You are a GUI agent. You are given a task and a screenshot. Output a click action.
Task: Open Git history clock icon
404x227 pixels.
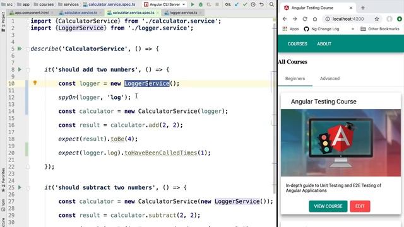point(253,4)
